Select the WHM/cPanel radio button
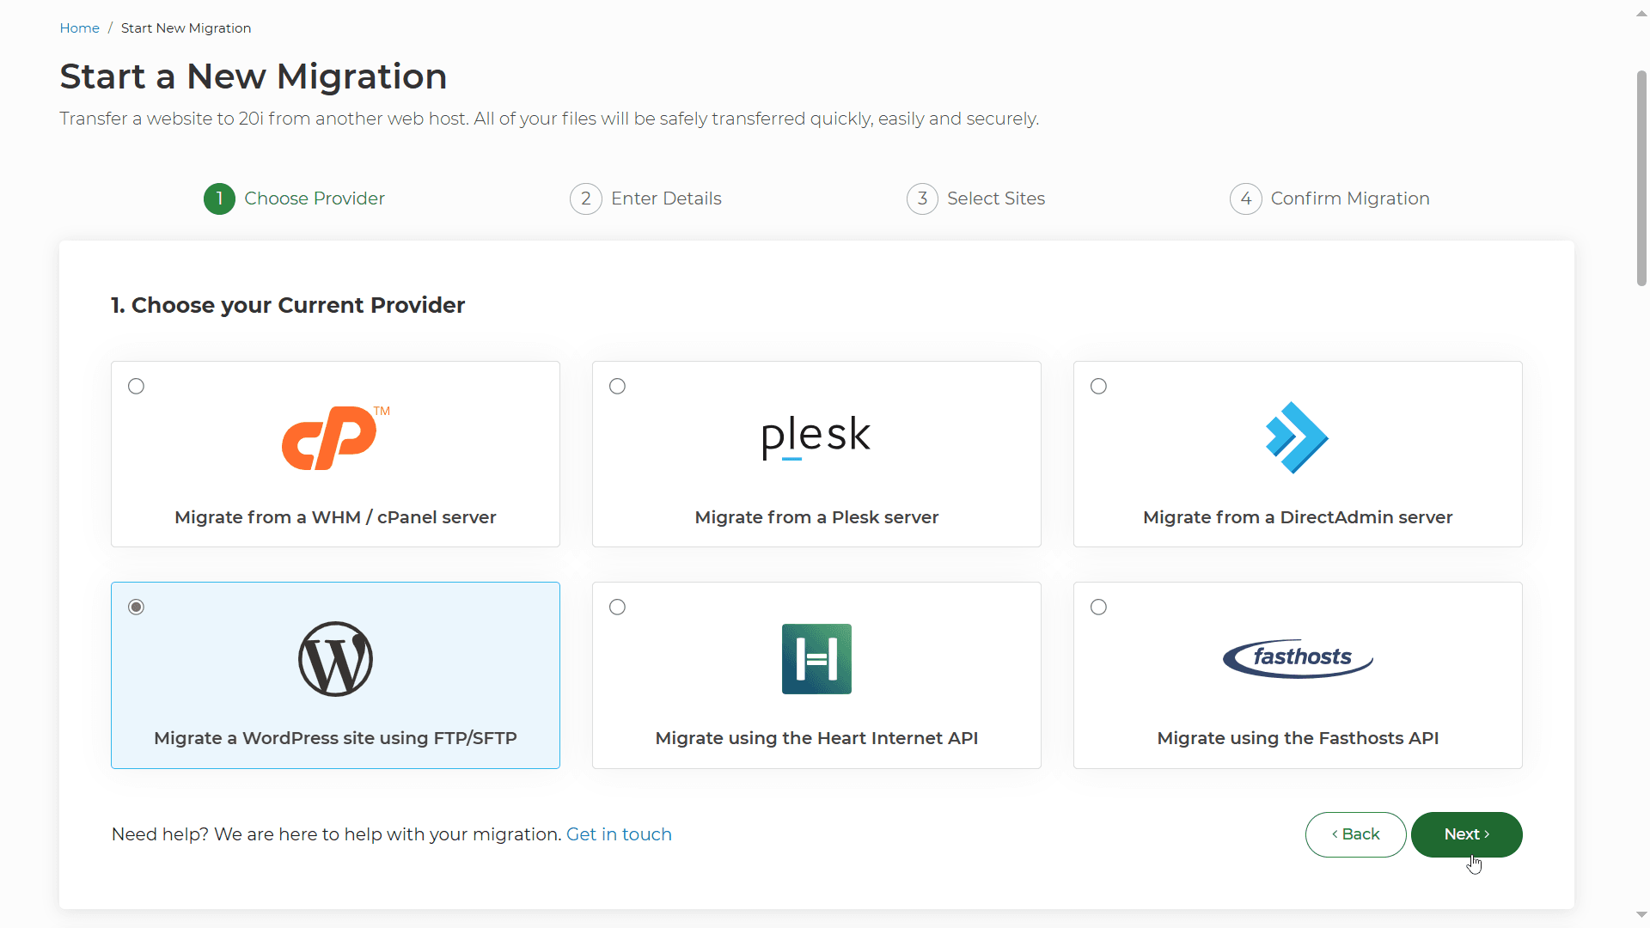Screen dimensions: 1650x928 [x=136, y=387]
